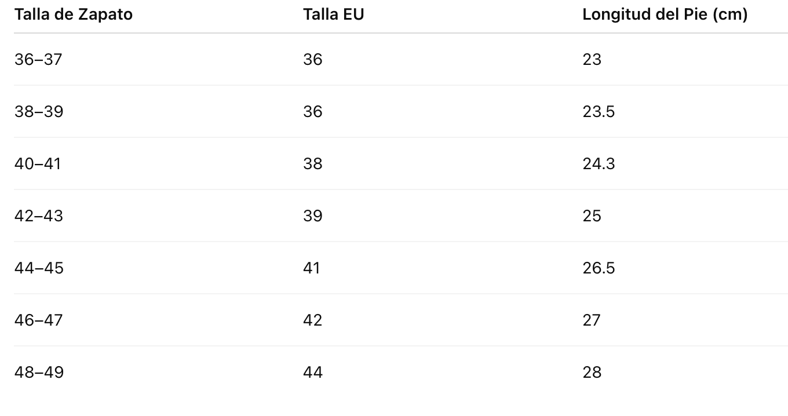Choose the foot length 28 cell

pos(592,373)
